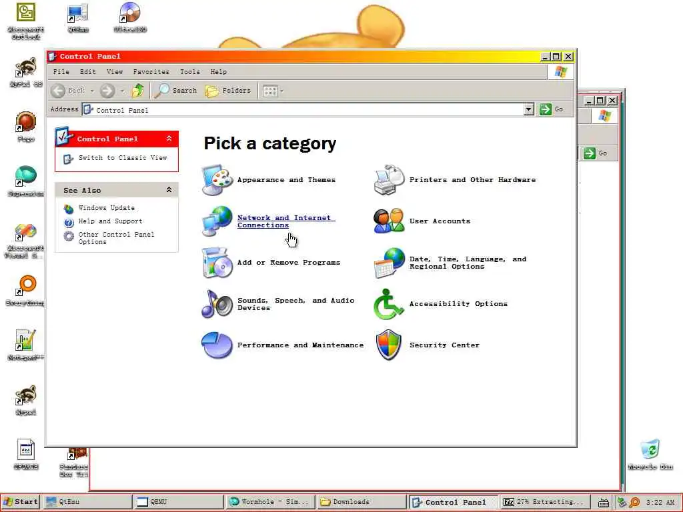Open the File menu
This screenshot has width=683, height=512.
click(61, 72)
